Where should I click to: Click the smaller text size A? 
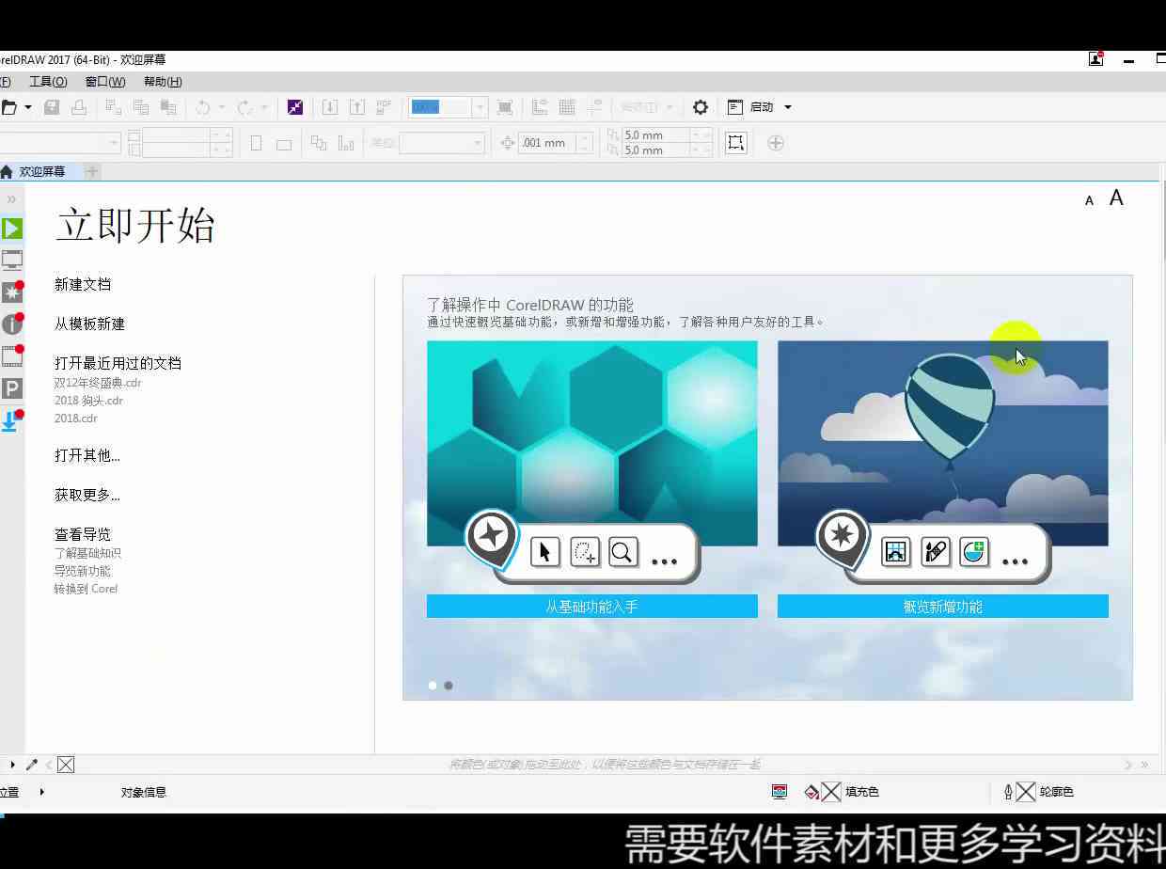tap(1090, 200)
